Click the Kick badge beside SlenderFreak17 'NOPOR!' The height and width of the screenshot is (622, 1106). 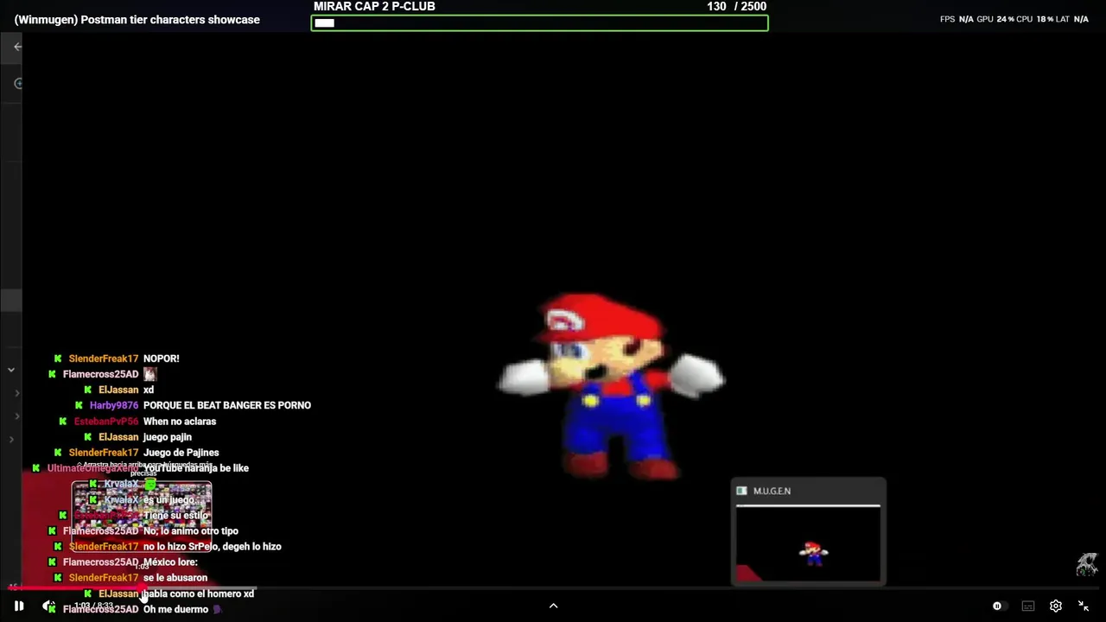click(58, 359)
